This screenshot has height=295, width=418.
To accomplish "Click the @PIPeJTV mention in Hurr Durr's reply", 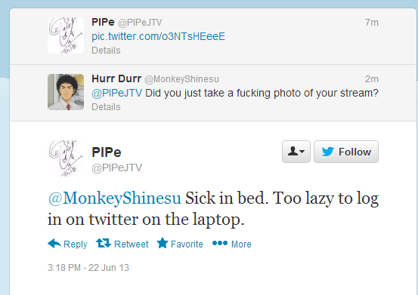I will (116, 93).
